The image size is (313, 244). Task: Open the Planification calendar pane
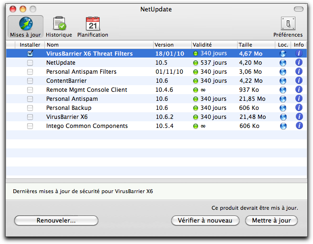[93, 27]
